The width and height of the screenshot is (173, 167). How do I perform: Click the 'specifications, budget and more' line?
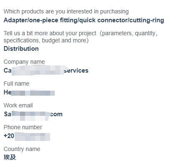46,40
